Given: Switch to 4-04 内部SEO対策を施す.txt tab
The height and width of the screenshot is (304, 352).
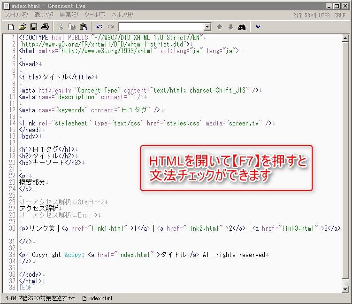Looking at the screenshot, I should pyautogui.click(x=40, y=298).
